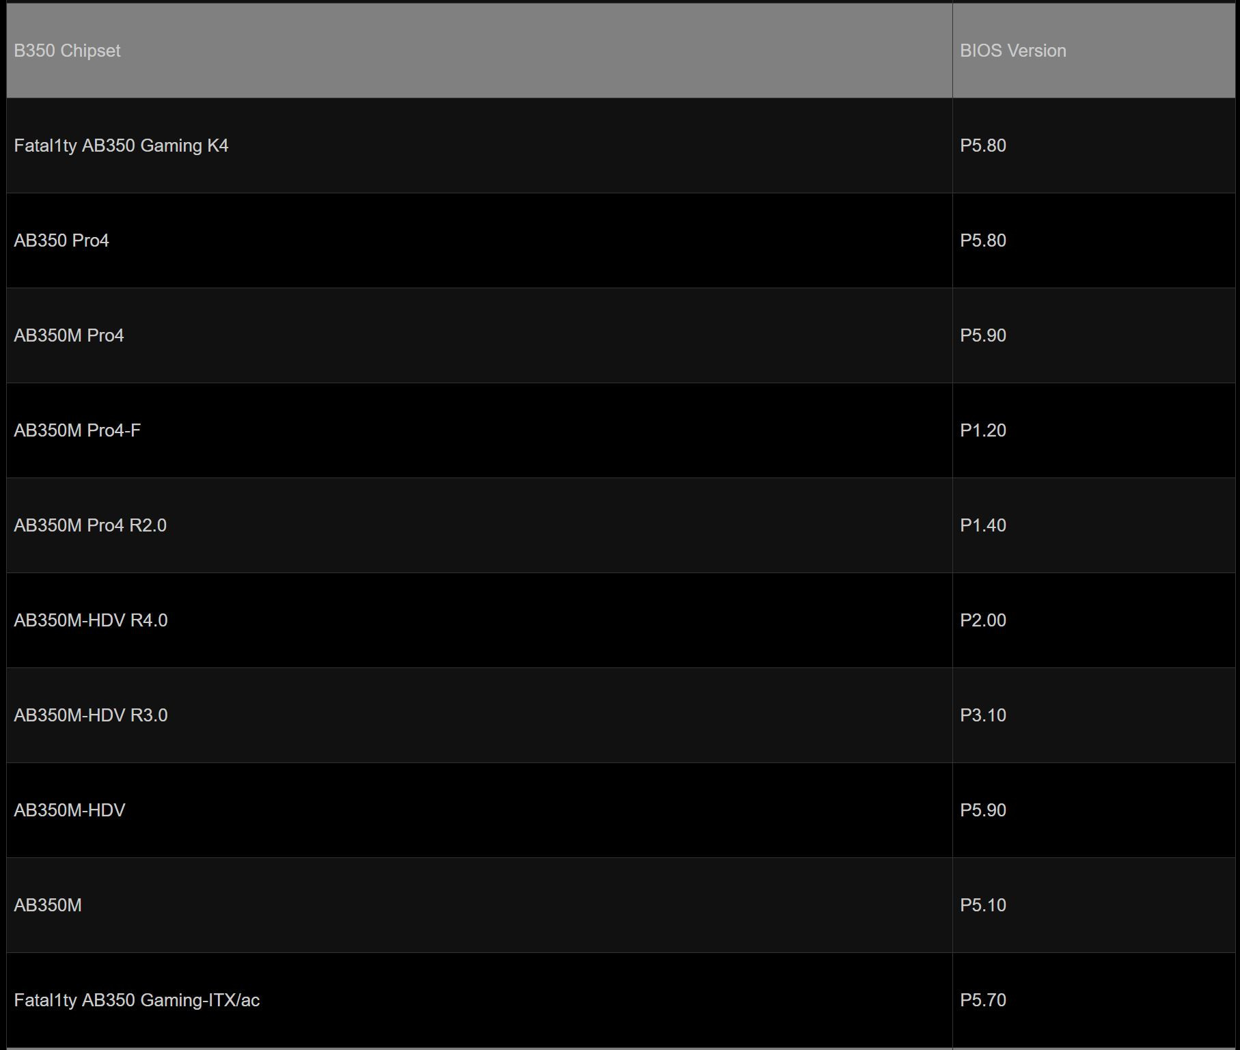Viewport: 1240px width, 1050px height.
Task: Click the P2.00 BIOS version cell
Action: point(982,620)
